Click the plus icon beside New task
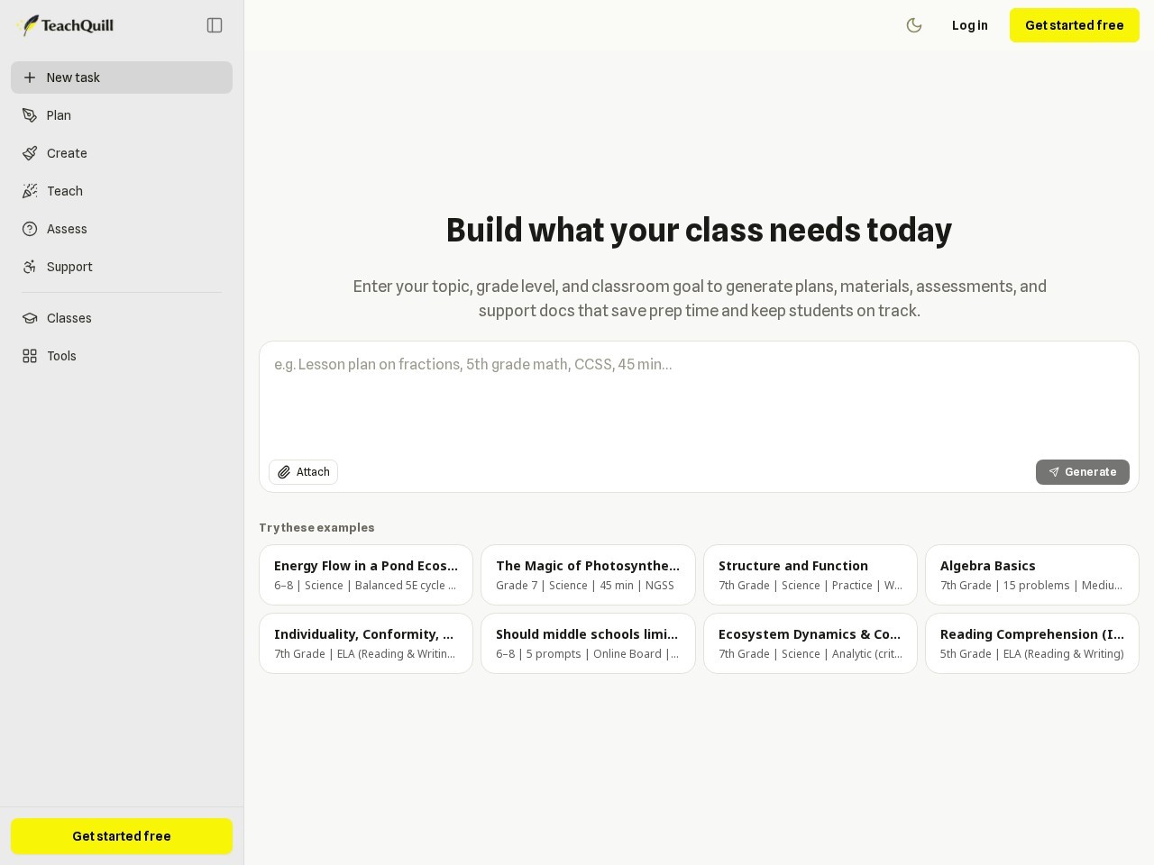The width and height of the screenshot is (1154, 865). tap(30, 77)
